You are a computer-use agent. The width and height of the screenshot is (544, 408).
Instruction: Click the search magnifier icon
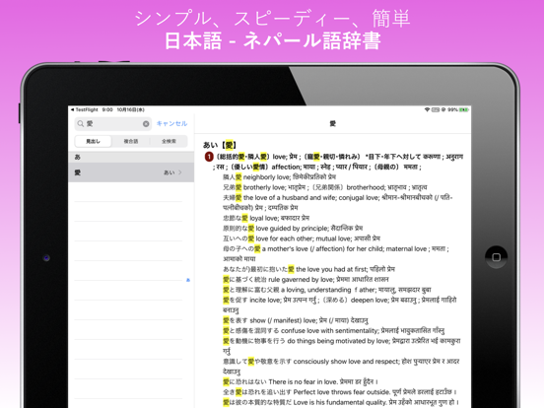pyautogui.click(x=81, y=123)
